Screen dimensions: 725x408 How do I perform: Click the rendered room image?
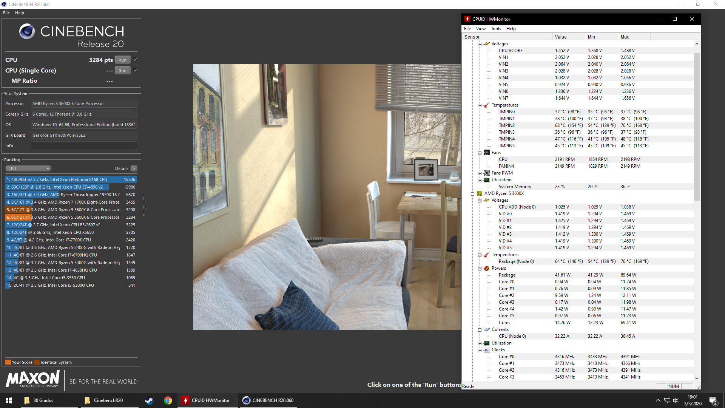327,196
